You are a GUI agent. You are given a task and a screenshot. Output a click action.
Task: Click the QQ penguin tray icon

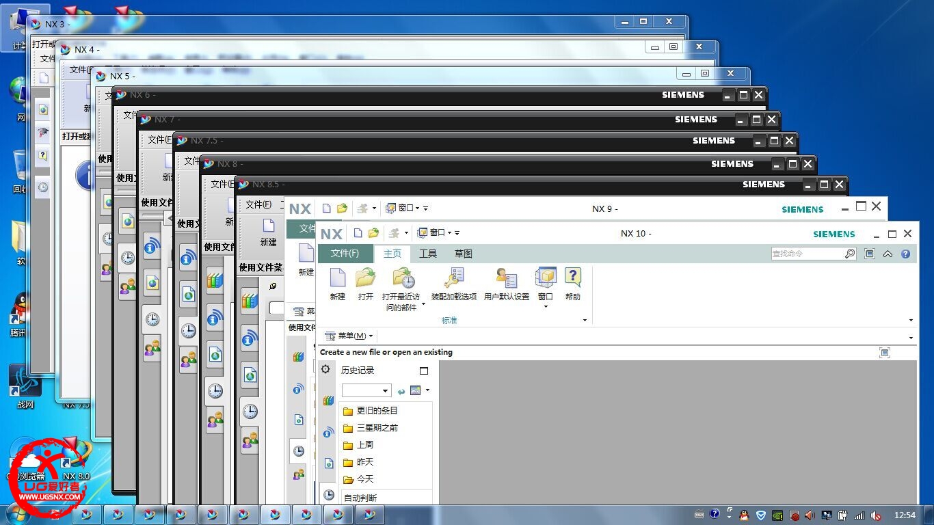[744, 515]
